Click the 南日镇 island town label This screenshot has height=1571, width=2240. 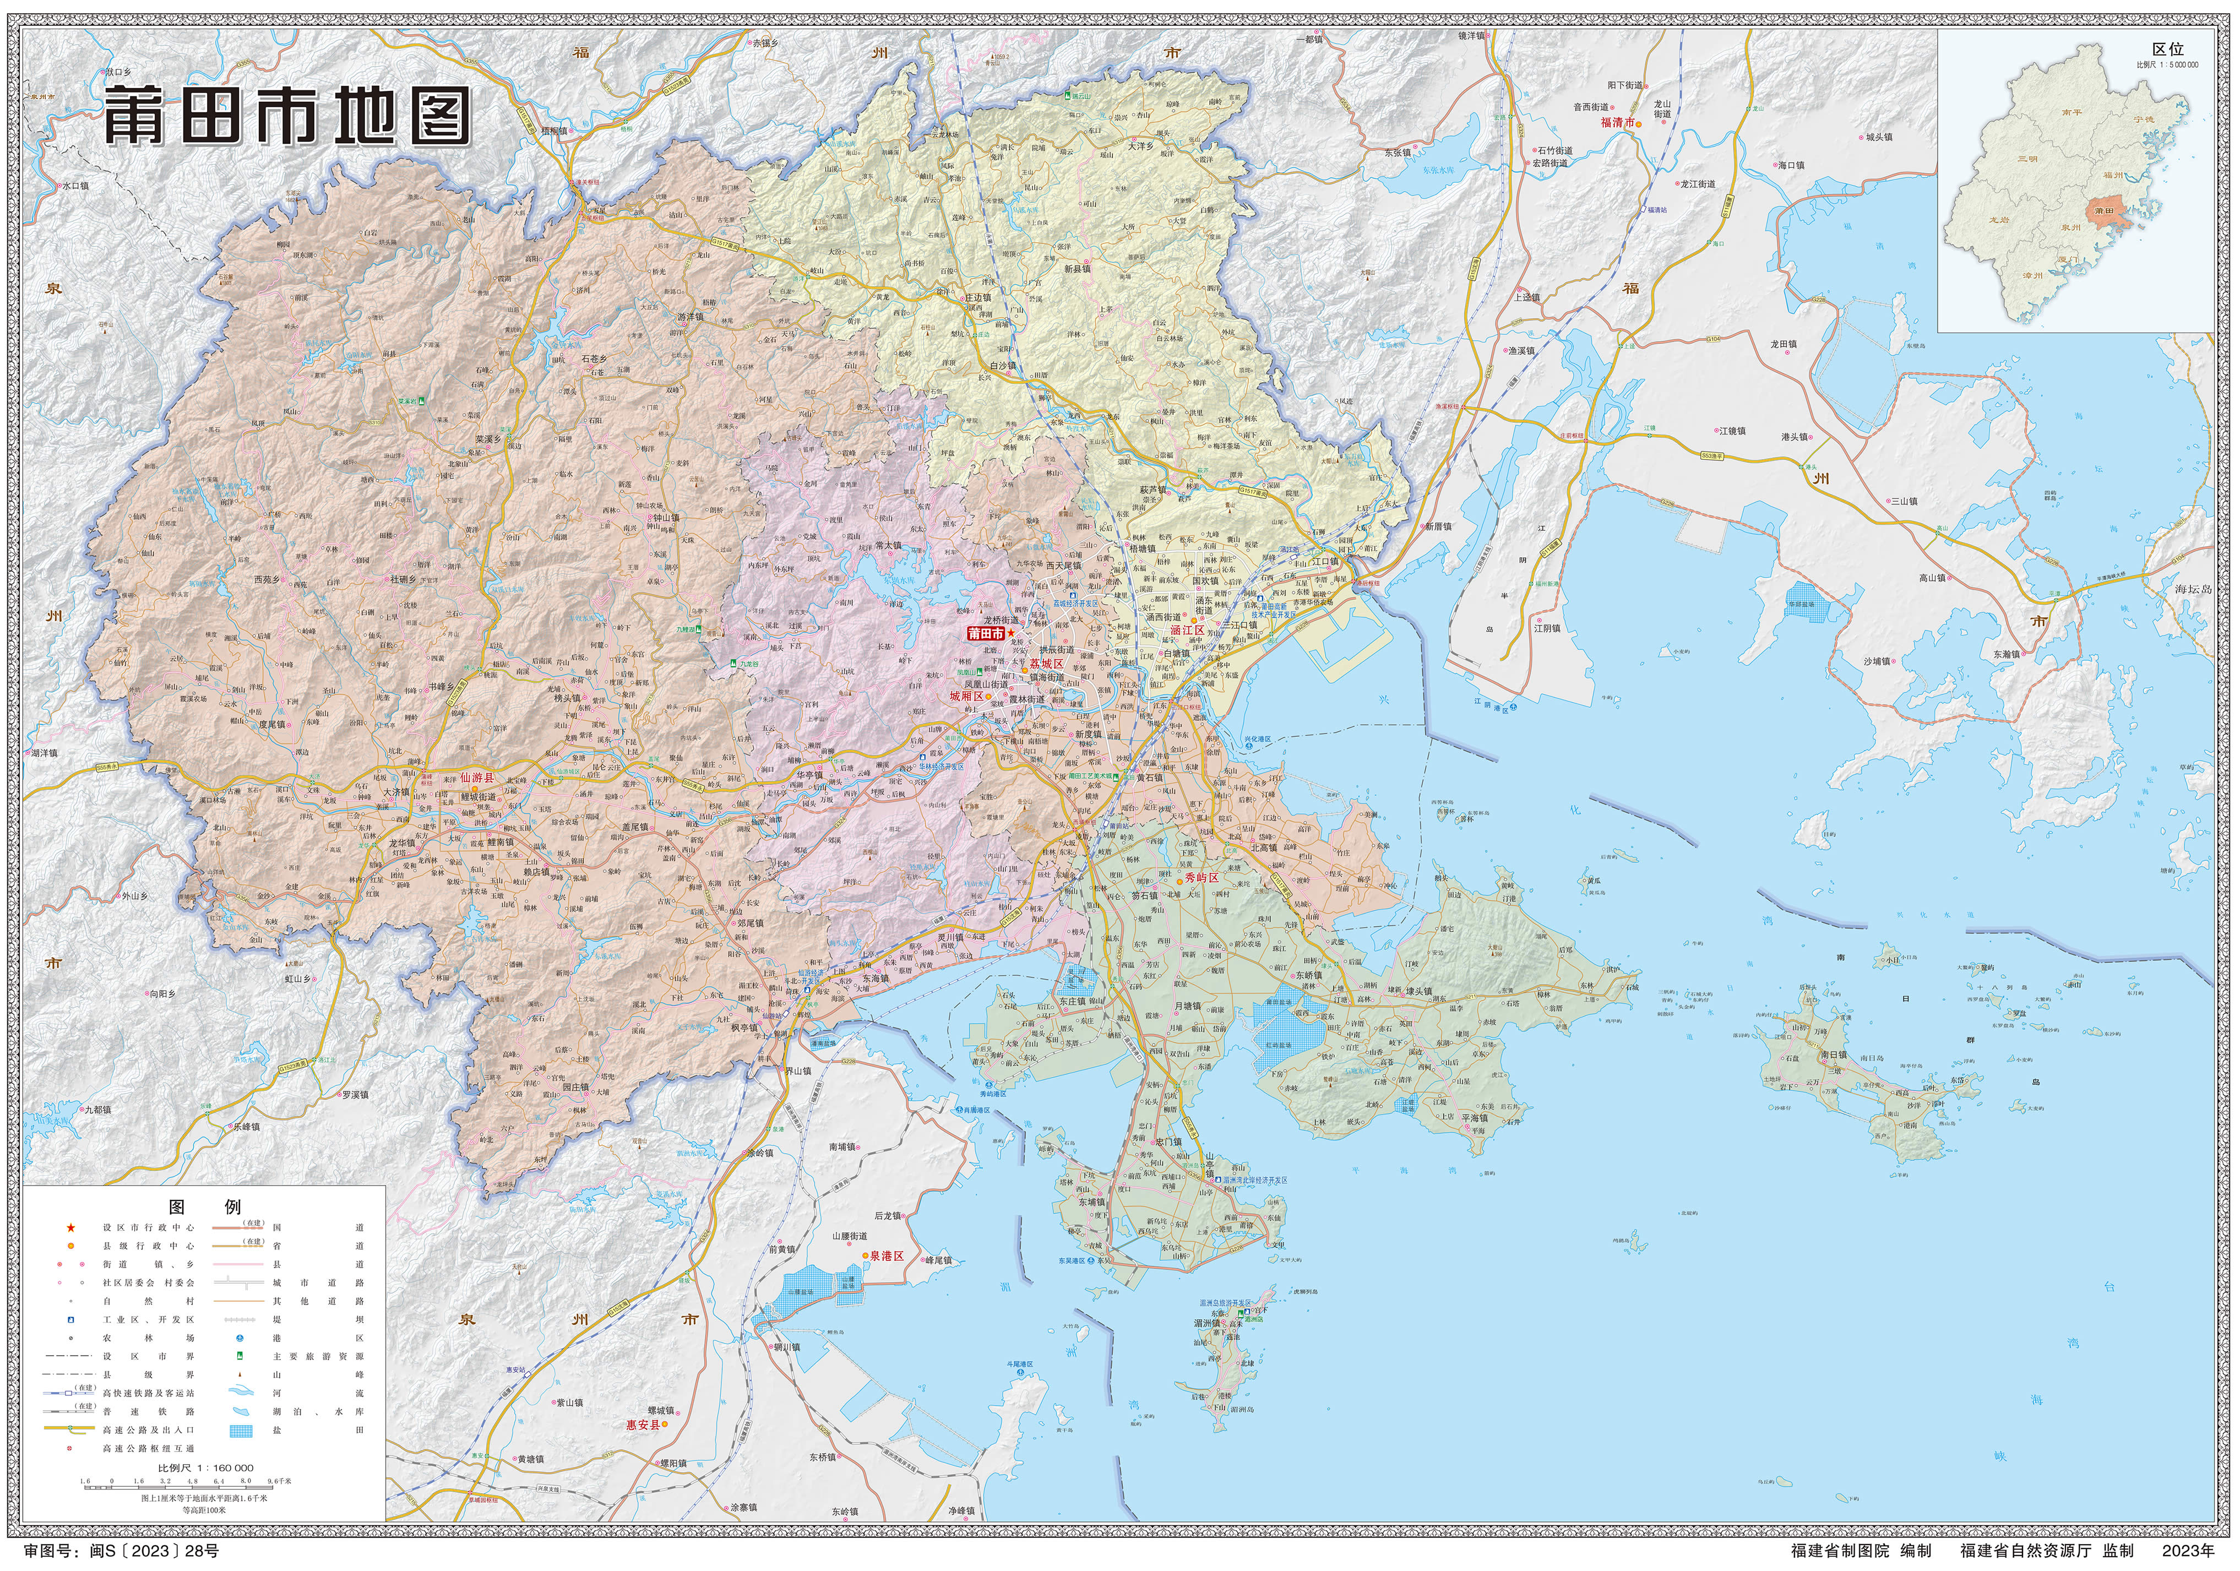(x=1833, y=1055)
